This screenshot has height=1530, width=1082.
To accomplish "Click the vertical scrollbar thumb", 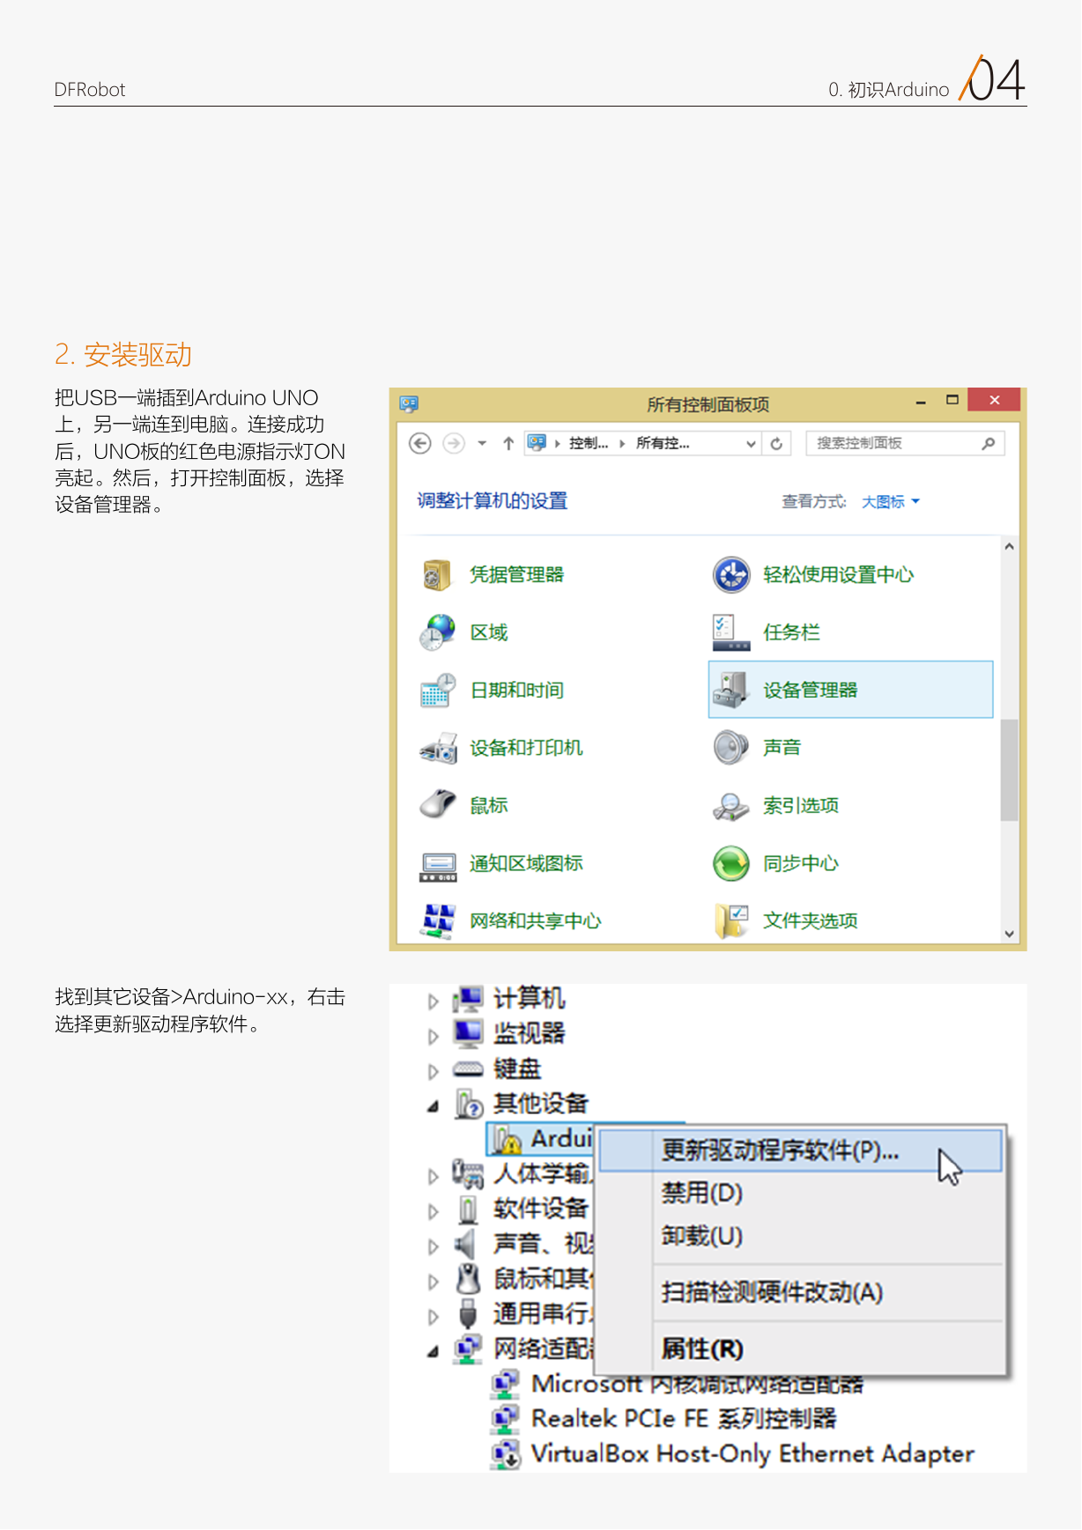I will 1010,770.
